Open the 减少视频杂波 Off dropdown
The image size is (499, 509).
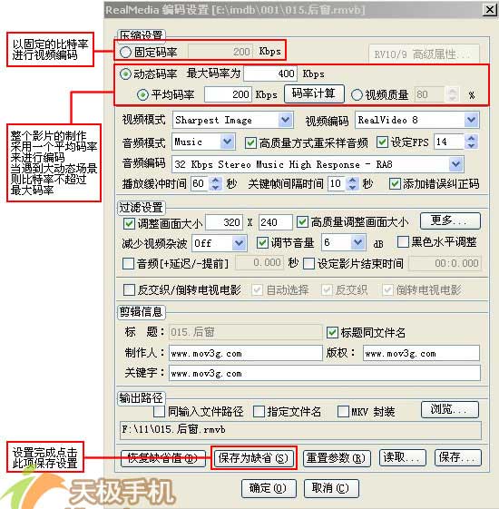coord(240,243)
